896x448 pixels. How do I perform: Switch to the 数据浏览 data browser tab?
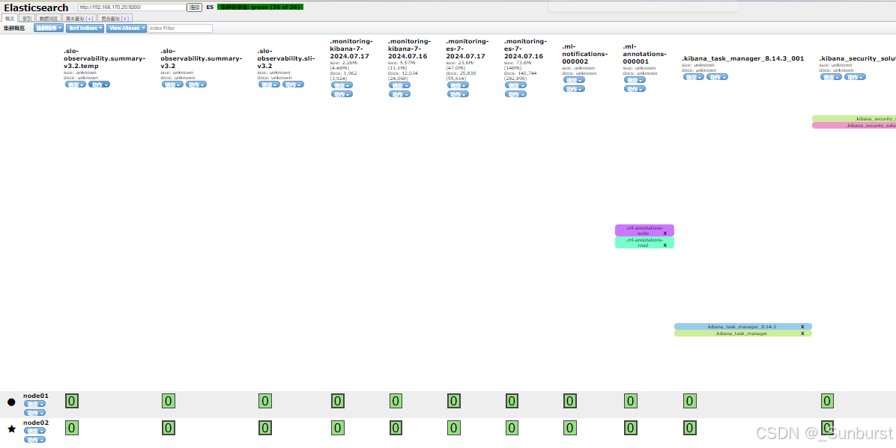click(49, 18)
